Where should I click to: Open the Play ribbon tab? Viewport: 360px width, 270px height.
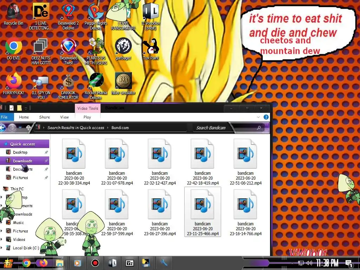click(87, 117)
